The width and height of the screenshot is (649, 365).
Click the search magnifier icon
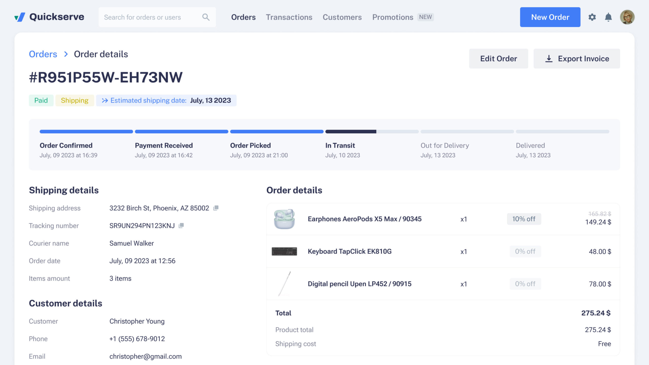pyautogui.click(x=206, y=17)
